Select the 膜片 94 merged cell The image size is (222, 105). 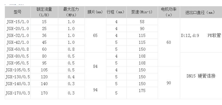point(95,90)
